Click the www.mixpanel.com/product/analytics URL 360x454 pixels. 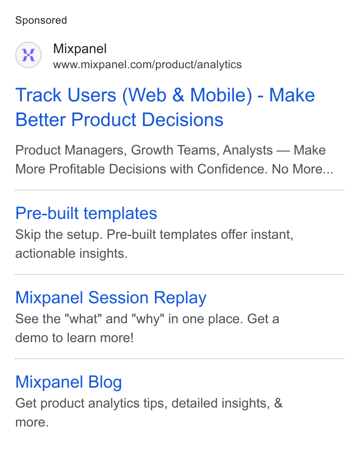coord(147,64)
